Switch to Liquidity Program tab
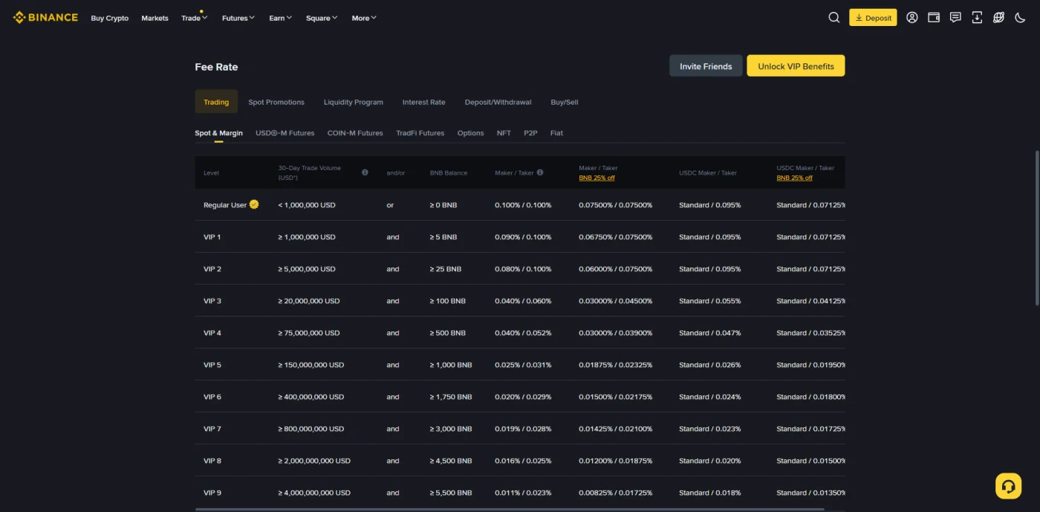 point(354,102)
